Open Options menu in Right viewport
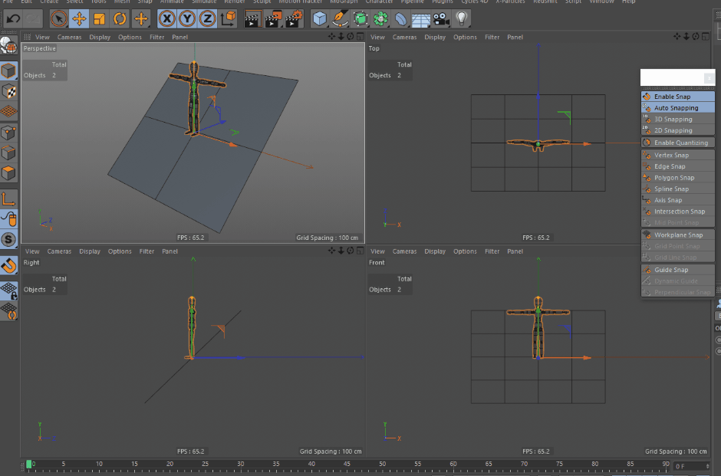Screen dimensions: 721x476 click(x=120, y=251)
